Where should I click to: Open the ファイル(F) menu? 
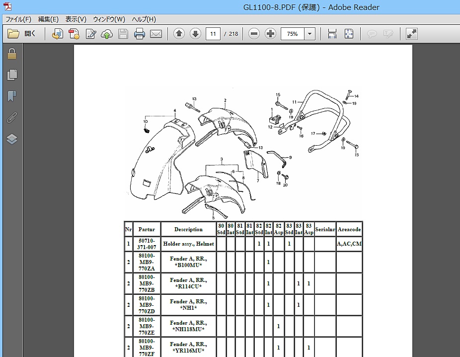pos(18,19)
